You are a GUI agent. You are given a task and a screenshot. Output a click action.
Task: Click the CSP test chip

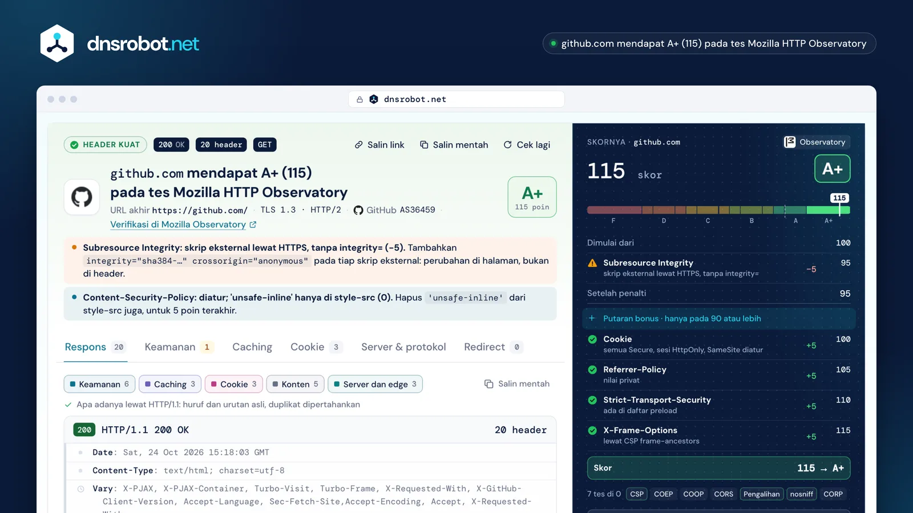pos(637,494)
